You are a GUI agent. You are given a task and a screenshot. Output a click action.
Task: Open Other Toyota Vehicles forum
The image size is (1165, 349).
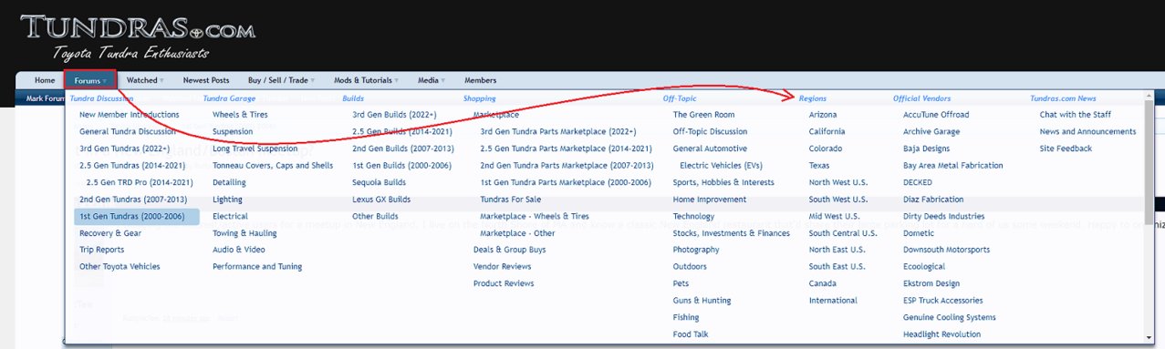tap(120, 267)
